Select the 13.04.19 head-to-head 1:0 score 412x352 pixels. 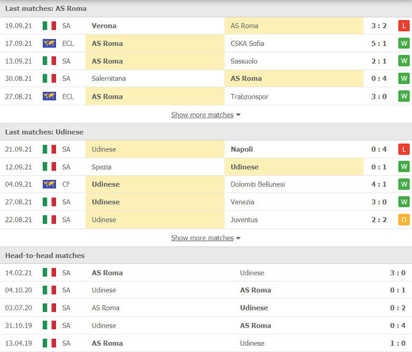coord(398,343)
